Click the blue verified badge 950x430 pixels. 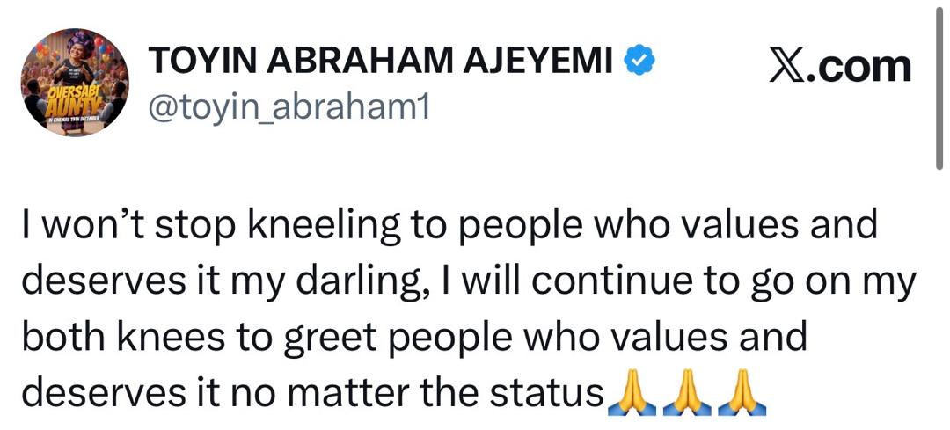coord(638,62)
